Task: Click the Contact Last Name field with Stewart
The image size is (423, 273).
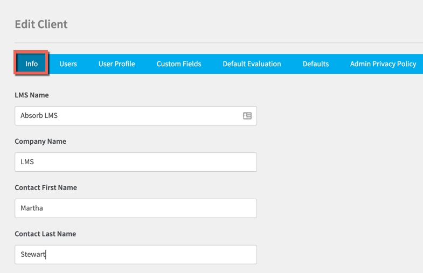Action: (136, 254)
